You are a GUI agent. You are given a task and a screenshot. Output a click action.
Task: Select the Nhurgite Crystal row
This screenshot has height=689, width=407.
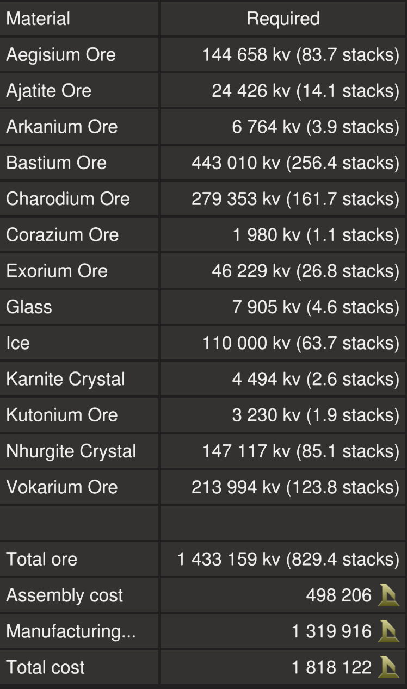point(71,451)
